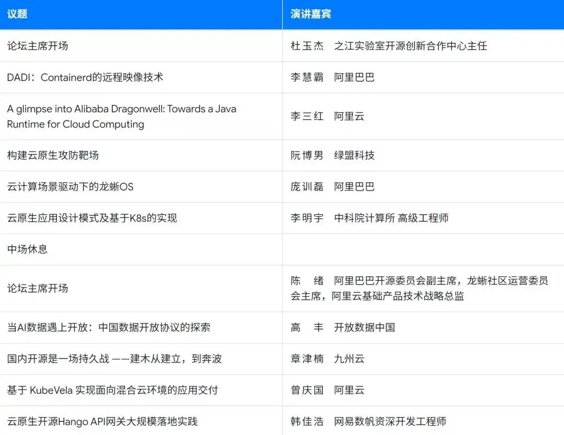Image resolution: width=564 pixels, height=435 pixels.
Task: Click speaker 韩佳浩 网易数帆 cell
Action: (424, 421)
